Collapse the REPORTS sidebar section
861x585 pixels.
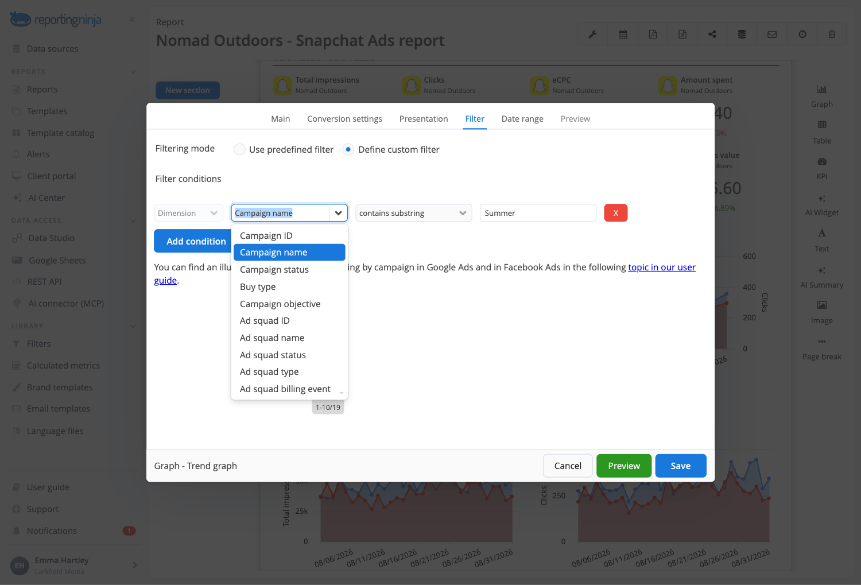(133, 72)
